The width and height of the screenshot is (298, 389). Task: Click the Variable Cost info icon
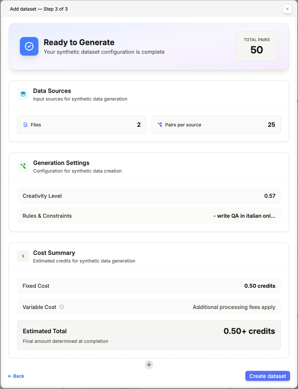coord(62,307)
